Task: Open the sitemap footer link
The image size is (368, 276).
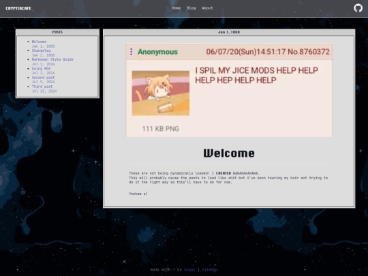Action: click(x=210, y=270)
